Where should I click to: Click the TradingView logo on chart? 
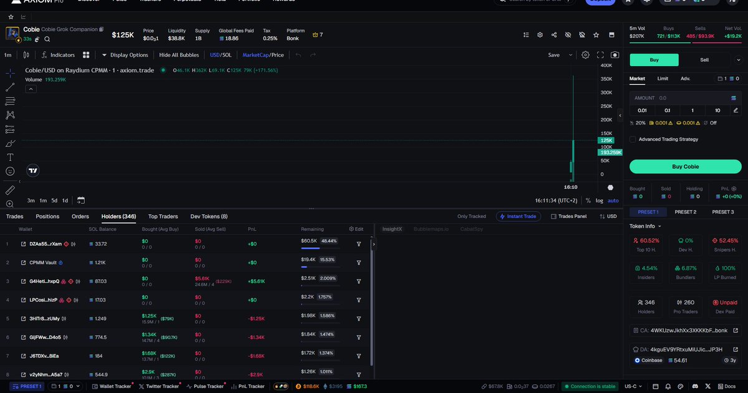[33, 170]
